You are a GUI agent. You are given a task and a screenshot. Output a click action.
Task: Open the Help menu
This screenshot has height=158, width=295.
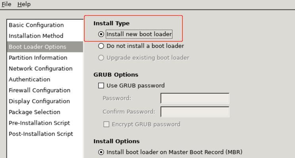[24, 4]
